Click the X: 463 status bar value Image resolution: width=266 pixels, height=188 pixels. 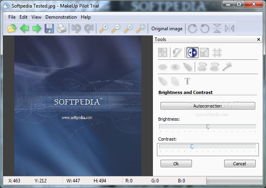pos(14,181)
